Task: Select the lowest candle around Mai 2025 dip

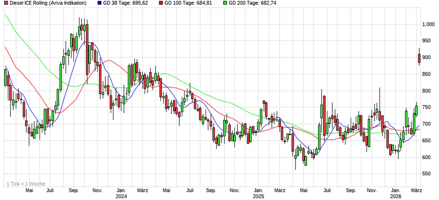Action: point(295,156)
